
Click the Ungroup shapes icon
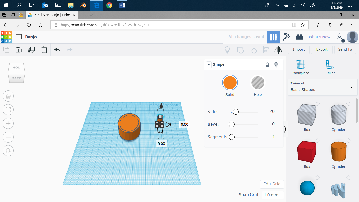253,50
